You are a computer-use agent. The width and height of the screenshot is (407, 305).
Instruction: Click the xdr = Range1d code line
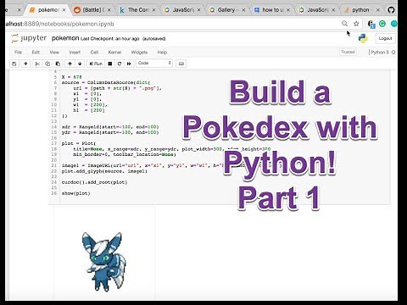pyautogui.click(x=110, y=127)
